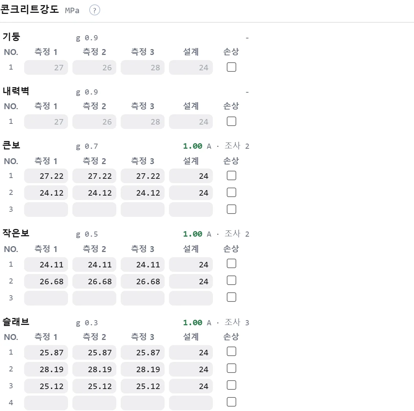Focus empty 작은보 row 3 설계 field
Image resolution: width=414 pixels, height=411 pixels.
(x=191, y=298)
